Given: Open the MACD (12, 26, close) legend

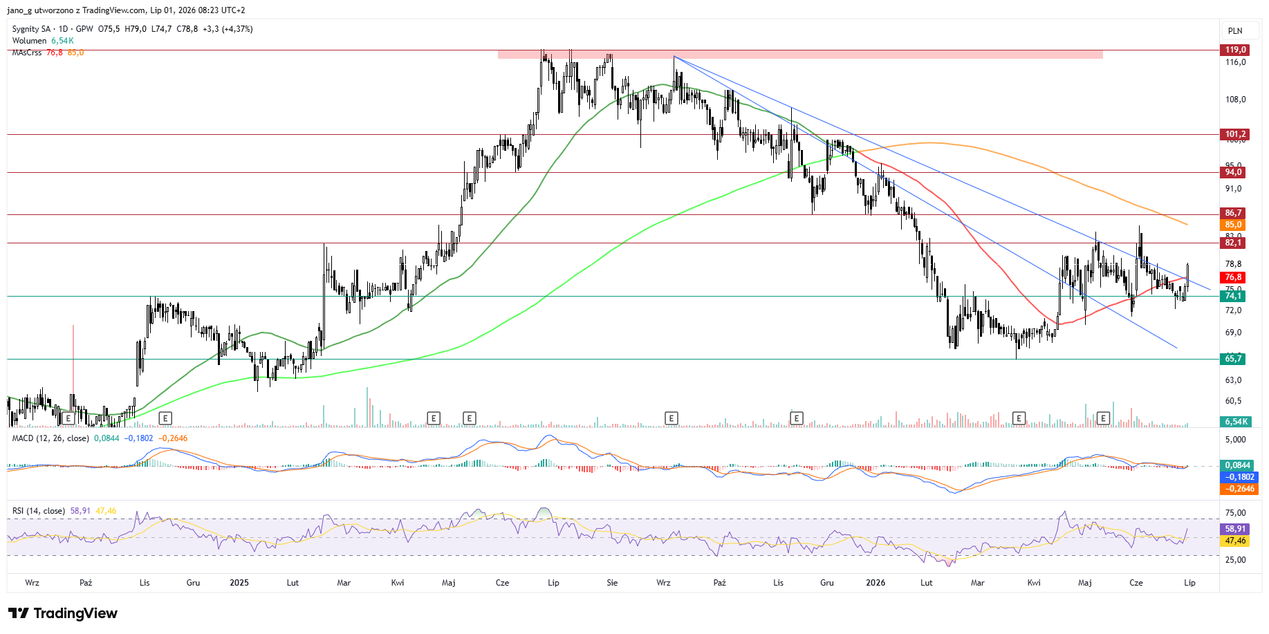Looking at the screenshot, I should tap(50, 438).
